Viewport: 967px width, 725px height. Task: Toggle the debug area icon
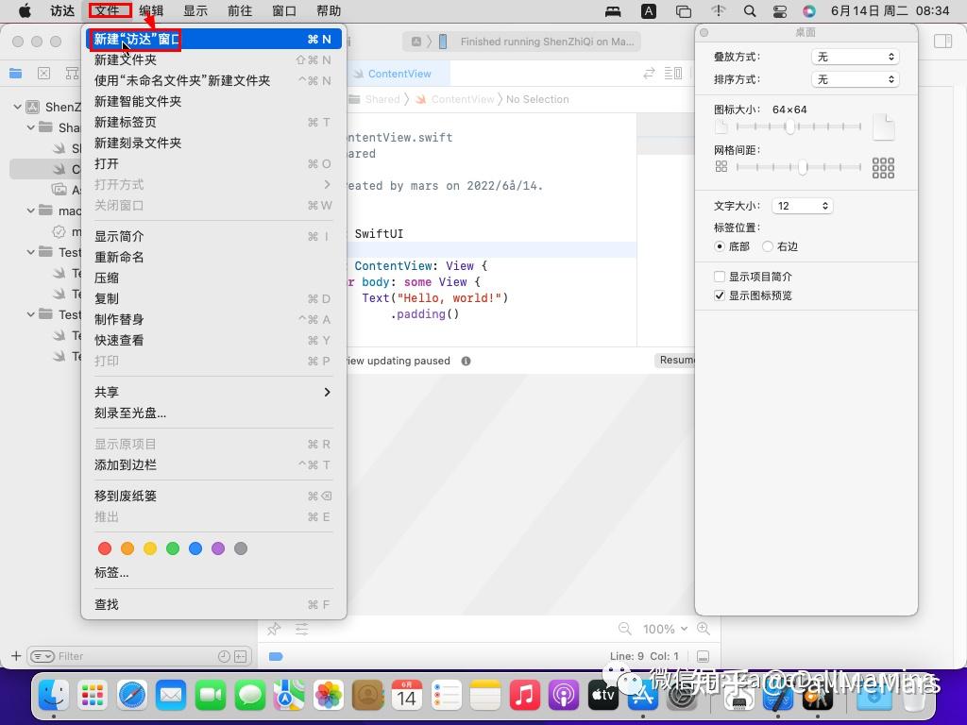[703, 657]
